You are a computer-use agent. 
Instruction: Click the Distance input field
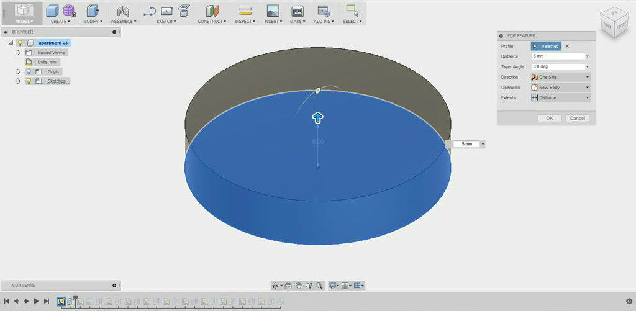point(558,56)
